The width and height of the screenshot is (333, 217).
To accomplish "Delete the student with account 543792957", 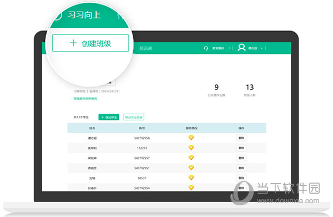I will click(x=241, y=158).
